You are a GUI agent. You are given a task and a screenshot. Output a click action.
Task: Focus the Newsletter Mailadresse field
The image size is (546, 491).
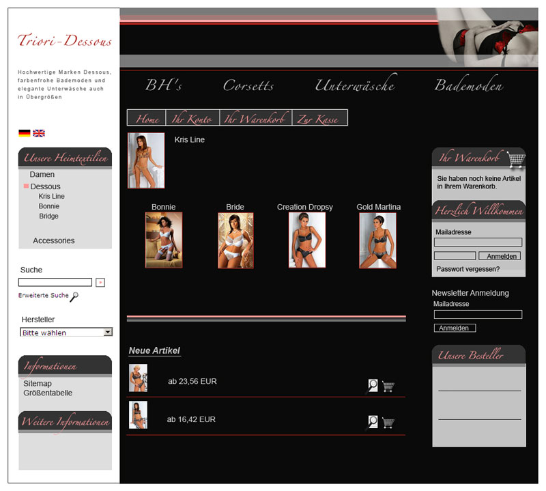click(478, 315)
